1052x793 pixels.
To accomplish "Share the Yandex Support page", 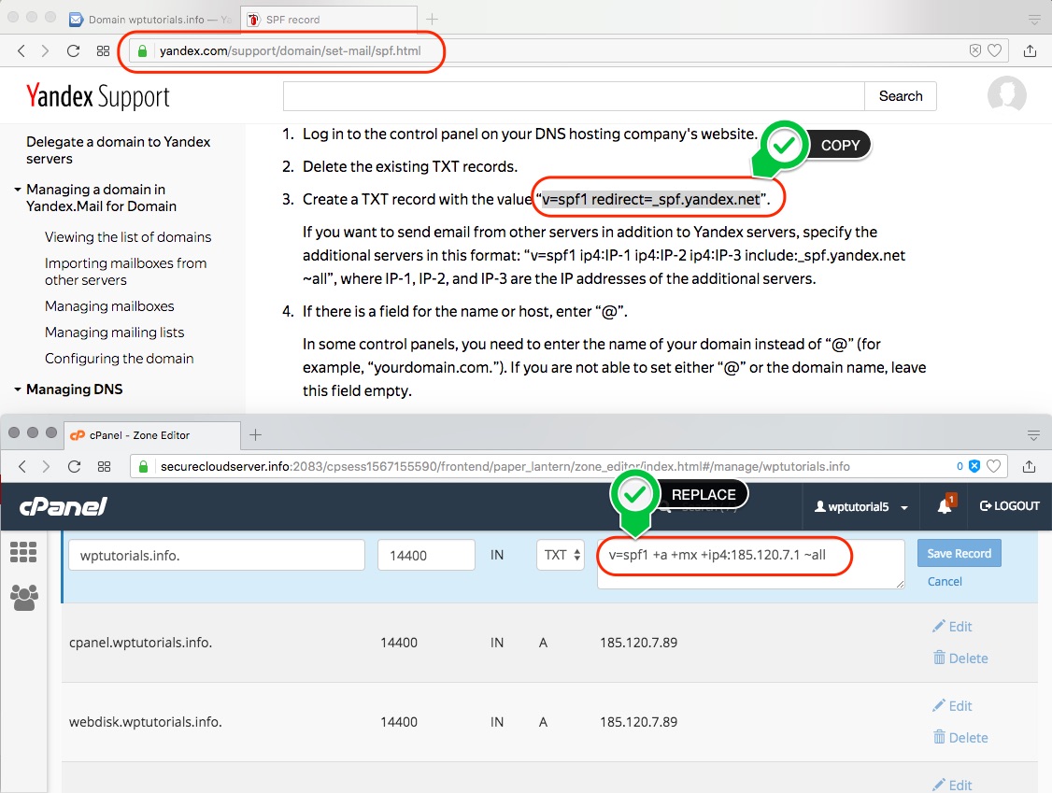I will [1030, 51].
